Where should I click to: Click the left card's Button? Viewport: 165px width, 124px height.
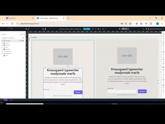coord(78,92)
